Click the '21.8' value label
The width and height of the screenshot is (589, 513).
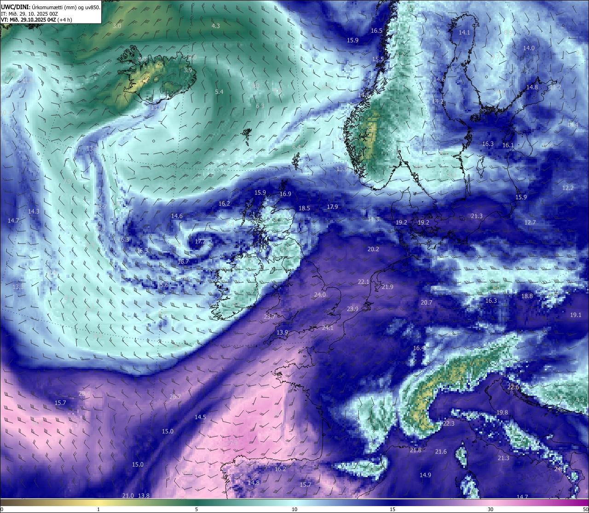tap(416, 450)
